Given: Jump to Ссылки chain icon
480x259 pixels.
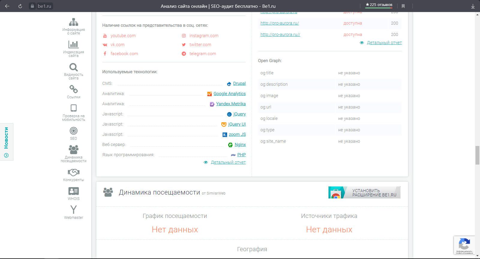Looking at the screenshot, I should tap(73, 89).
